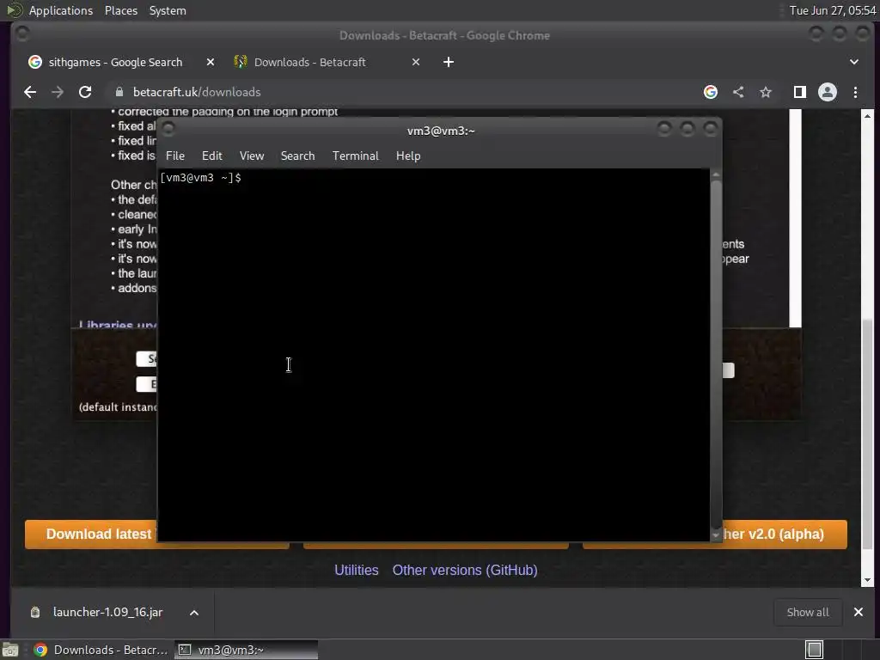880x660 pixels.
Task: Open terminal View menu
Action: (x=252, y=156)
